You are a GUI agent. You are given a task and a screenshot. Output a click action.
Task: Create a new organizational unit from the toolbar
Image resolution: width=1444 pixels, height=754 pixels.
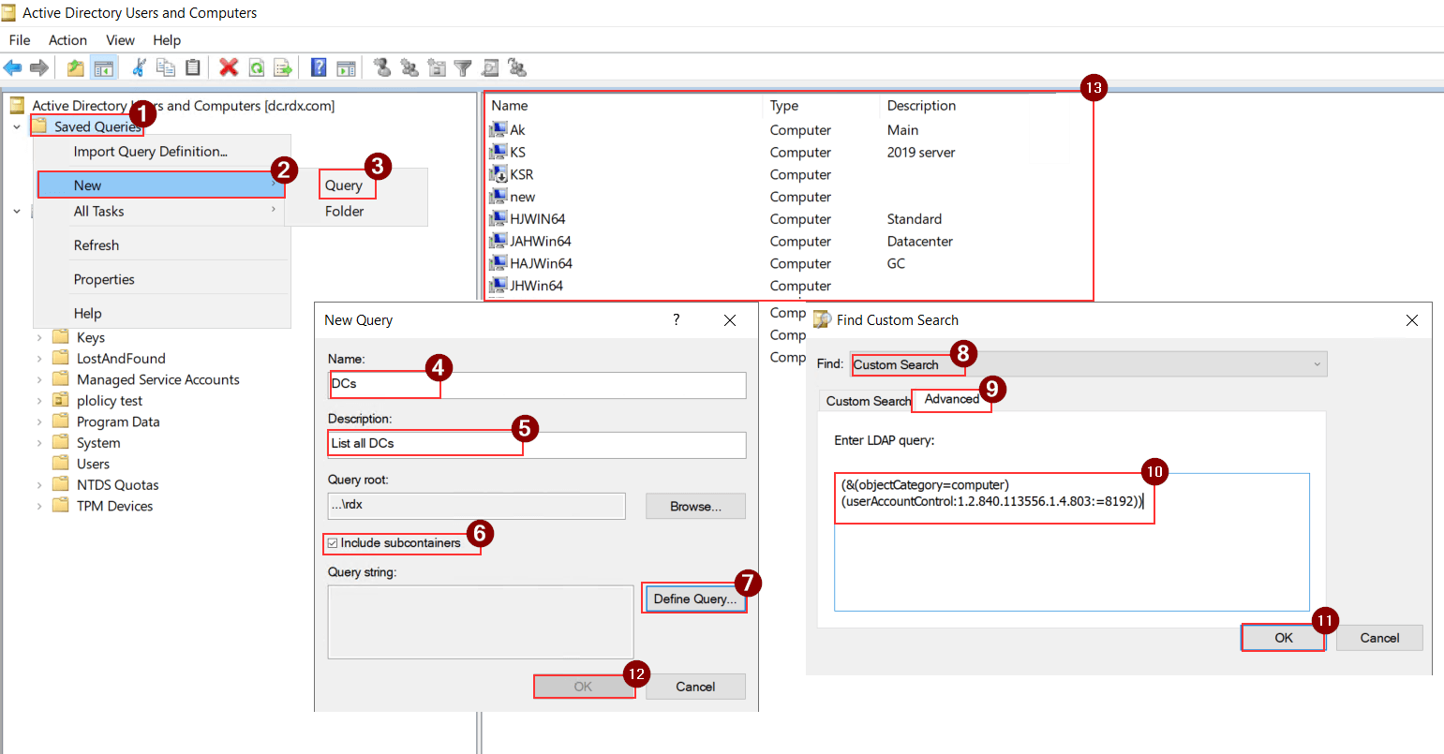pyautogui.click(x=436, y=67)
